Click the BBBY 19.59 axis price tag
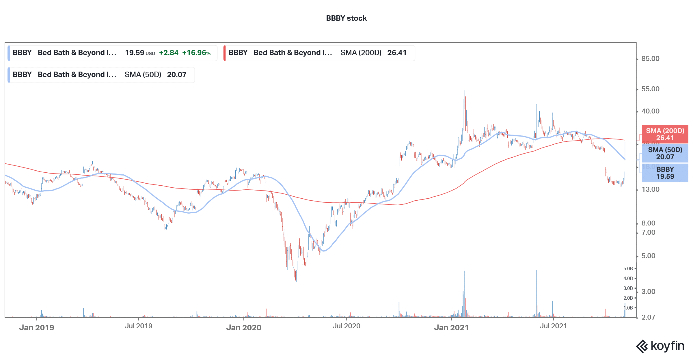The height and width of the screenshot is (358, 693). point(665,173)
